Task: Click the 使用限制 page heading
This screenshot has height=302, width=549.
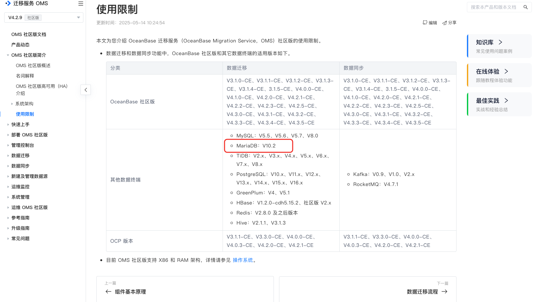Action: (x=117, y=9)
